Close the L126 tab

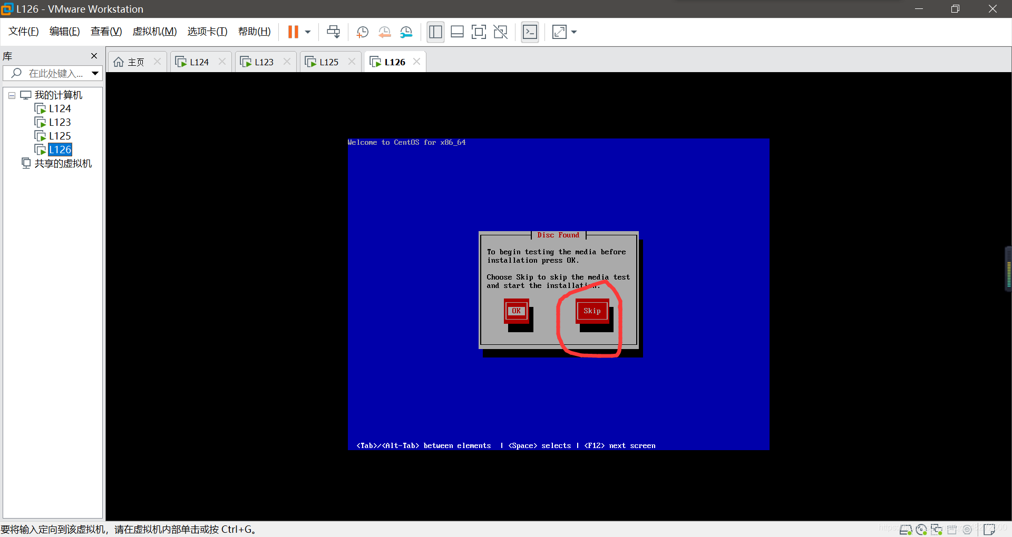(x=416, y=62)
